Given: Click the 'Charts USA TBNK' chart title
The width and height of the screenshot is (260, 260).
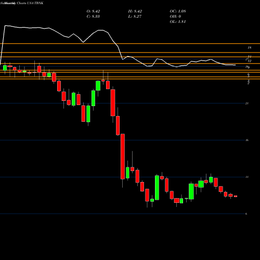Looking at the screenshot, I should pos(30,3).
